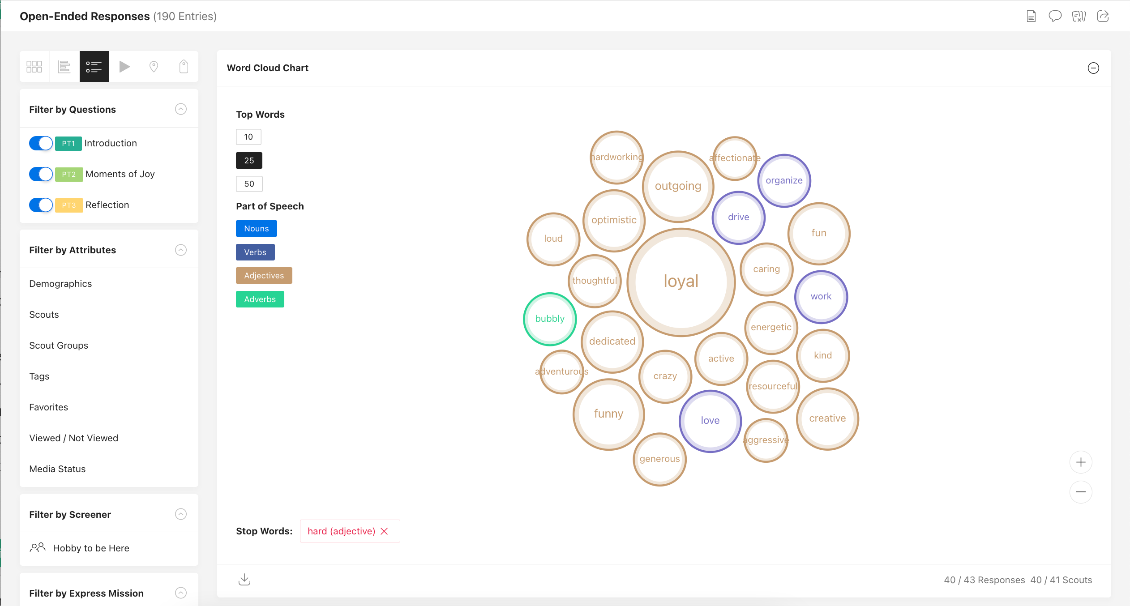
Task: Show top 50 words
Action: pos(249,184)
